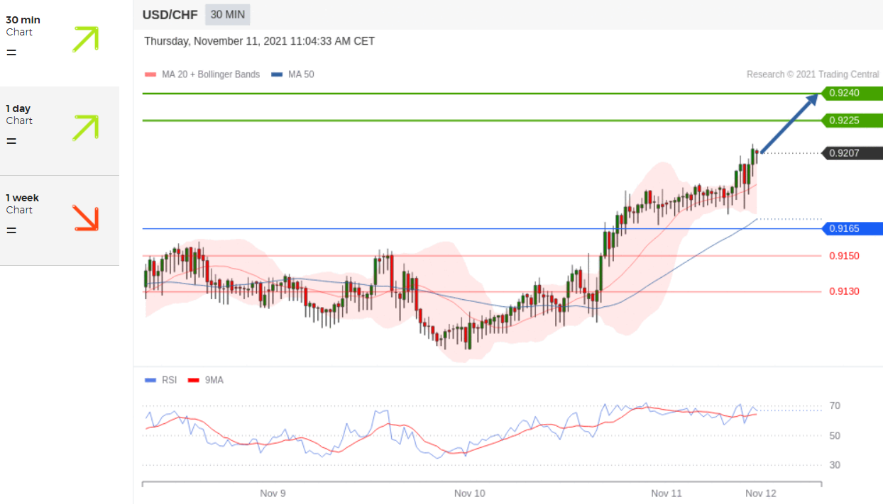883x504 pixels.
Task: Click the Nov 12 axis label
Action: (760, 493)
